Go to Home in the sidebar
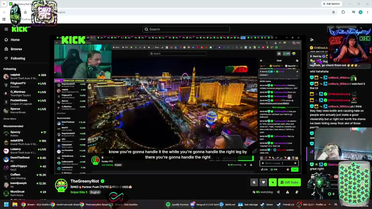372x209 pixels. pos(15,40)
